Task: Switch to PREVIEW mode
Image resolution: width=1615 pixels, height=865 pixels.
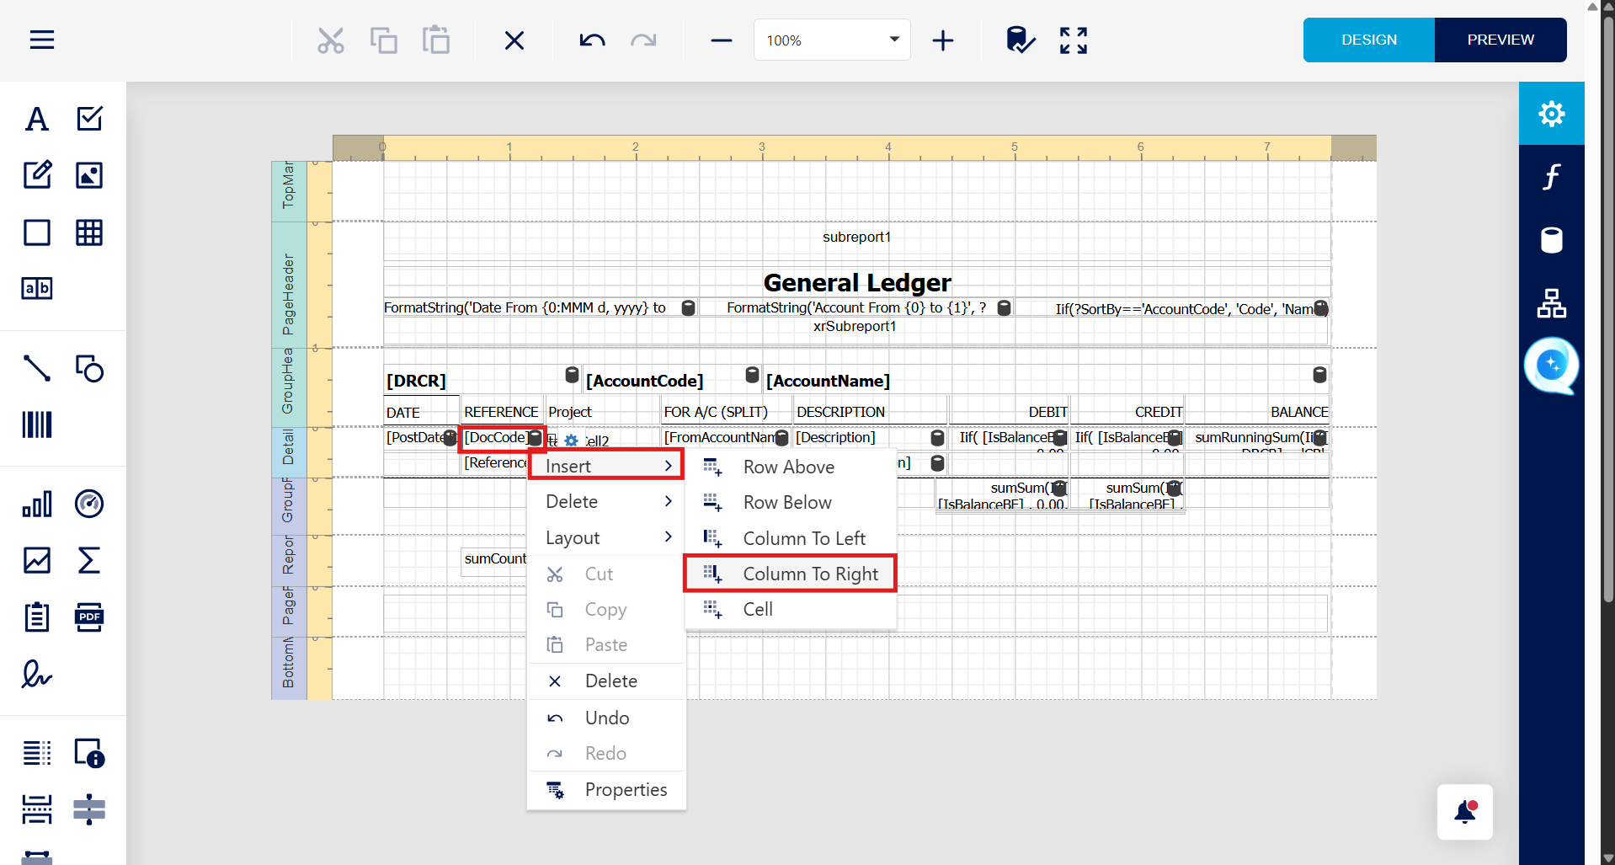Action: coord(1500,40)
